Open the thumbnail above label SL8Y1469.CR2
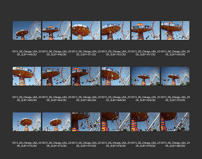The width and height of the screenshot is (202, 159). (146, 76)
